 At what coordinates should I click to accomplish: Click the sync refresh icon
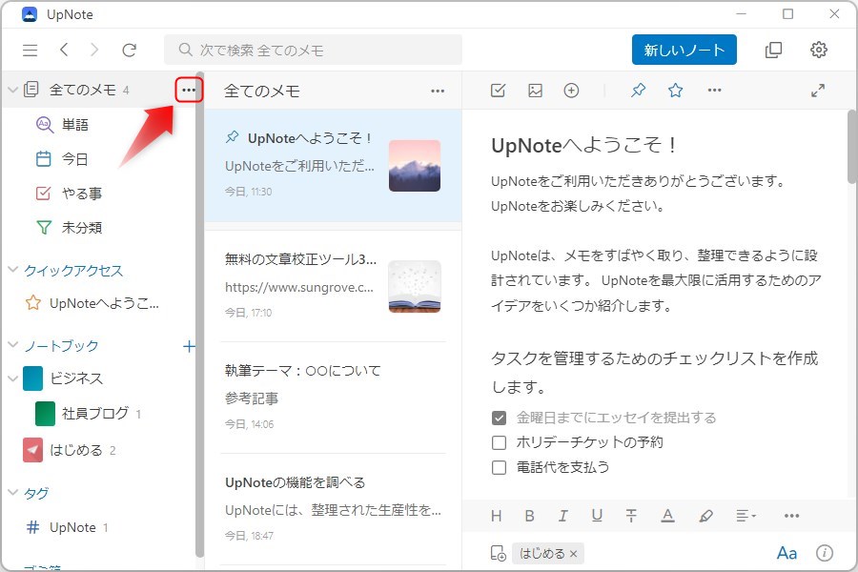tap(129, 51)
